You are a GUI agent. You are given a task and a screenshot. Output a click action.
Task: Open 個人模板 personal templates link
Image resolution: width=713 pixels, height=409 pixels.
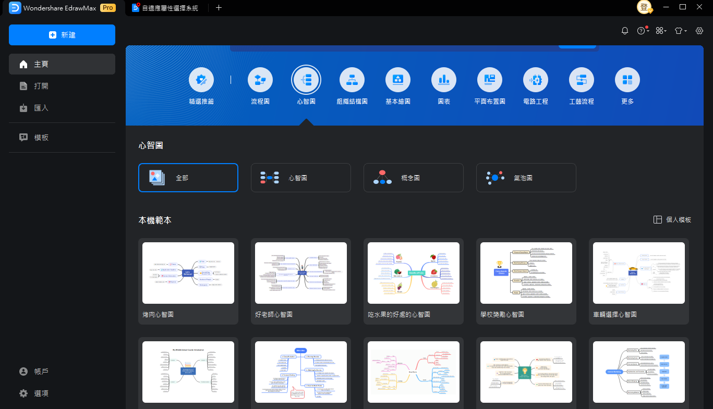click(672, 220)
